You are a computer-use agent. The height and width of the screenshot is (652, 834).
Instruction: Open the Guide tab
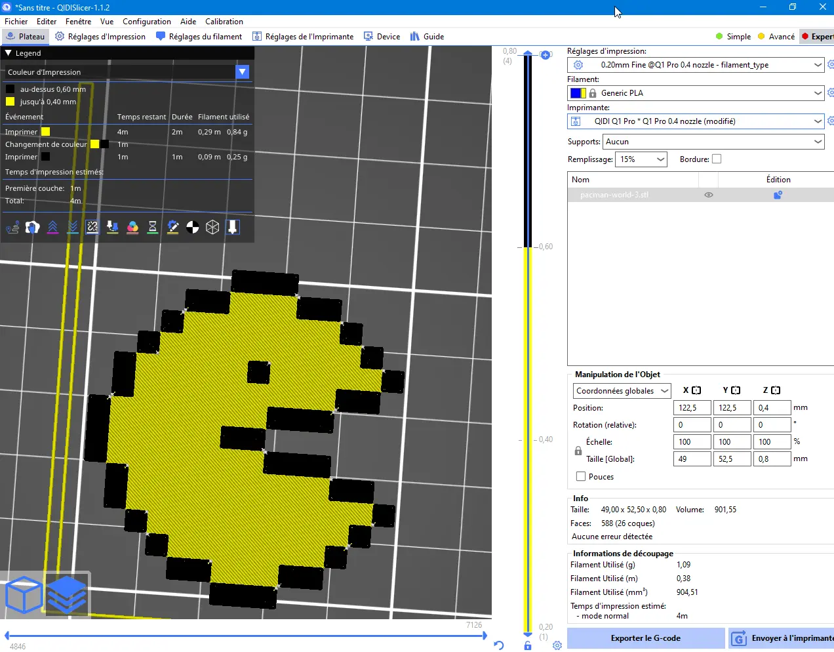427,37
